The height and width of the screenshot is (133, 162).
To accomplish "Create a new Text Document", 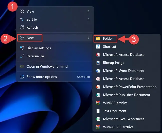I will [126, 111].
